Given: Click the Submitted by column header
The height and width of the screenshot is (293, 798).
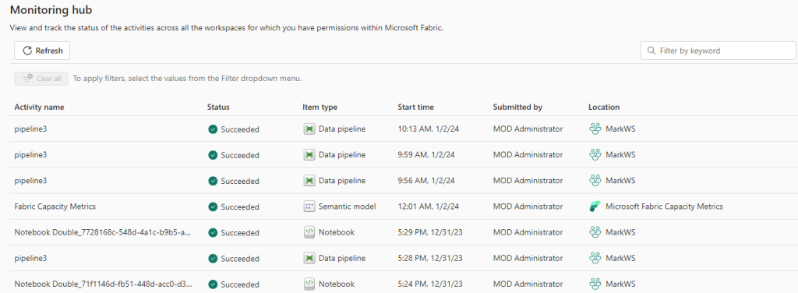Looking at the screenshot, I should pyautogui.click(x=517, y=108).
